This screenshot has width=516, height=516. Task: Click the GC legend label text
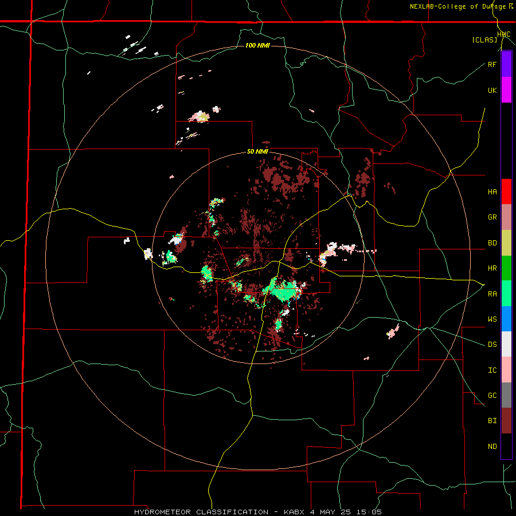492,396
